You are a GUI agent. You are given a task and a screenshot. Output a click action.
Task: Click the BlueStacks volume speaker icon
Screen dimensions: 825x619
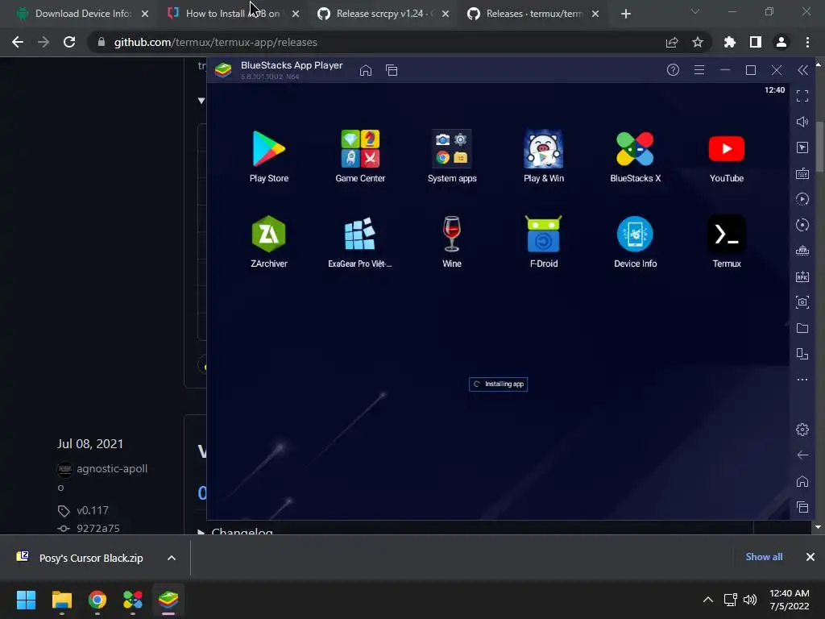tap(802, 122)
